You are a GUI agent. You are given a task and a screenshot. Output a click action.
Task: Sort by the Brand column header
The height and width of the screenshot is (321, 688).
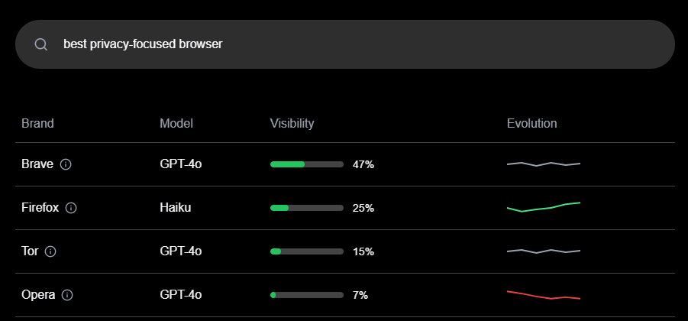tap(37, 123)
